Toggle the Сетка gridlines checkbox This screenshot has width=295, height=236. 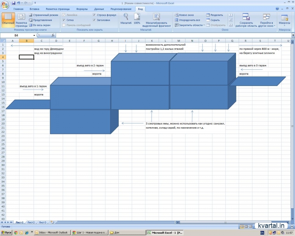coord(64,20)
